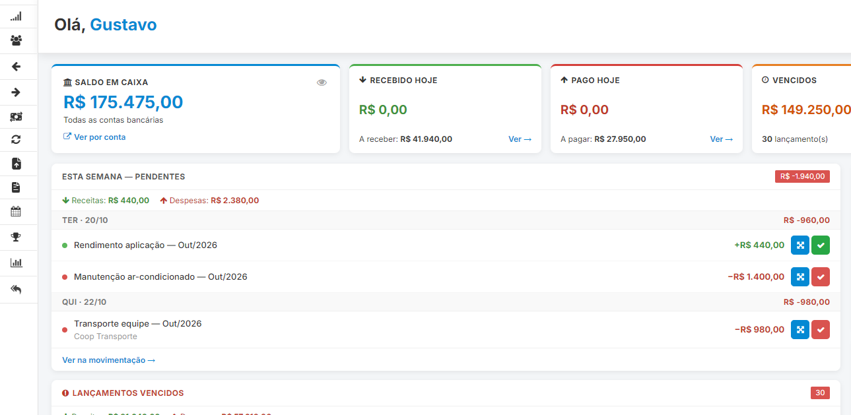Click the left arrow sidebar icon
The image size is (851, 415).
[x=17, y=67]
